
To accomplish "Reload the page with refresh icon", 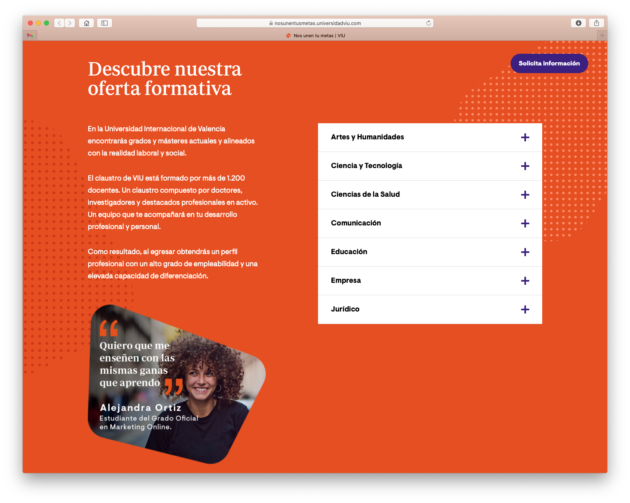I will pos(428,23).
